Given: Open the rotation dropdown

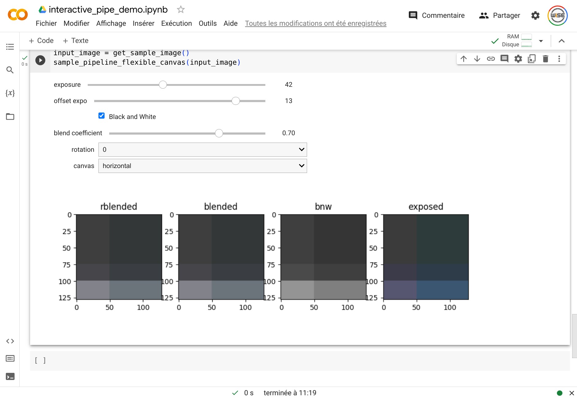Looking at the screenshot, I should pos(202,150).
